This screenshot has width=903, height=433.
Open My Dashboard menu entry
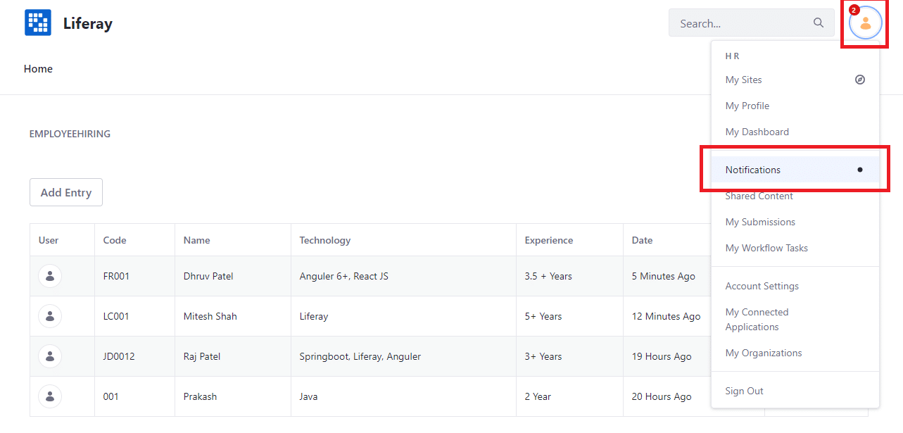coord(757,132)
